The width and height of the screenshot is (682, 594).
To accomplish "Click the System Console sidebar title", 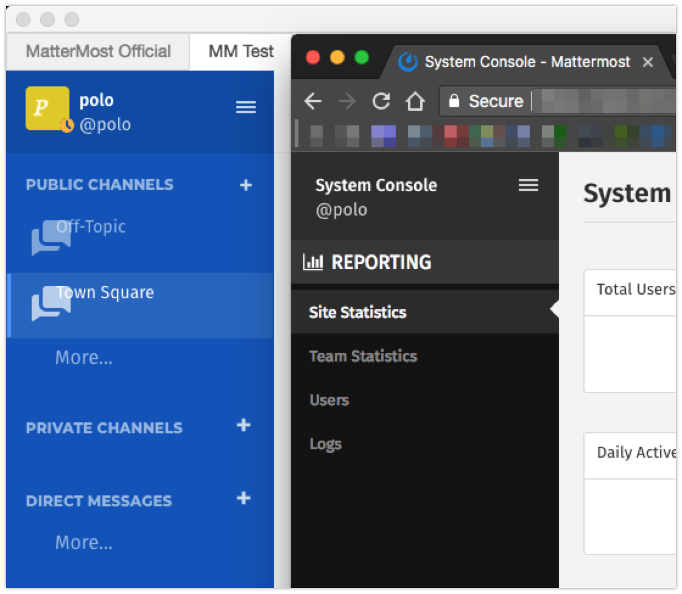I will click(376, 185).
